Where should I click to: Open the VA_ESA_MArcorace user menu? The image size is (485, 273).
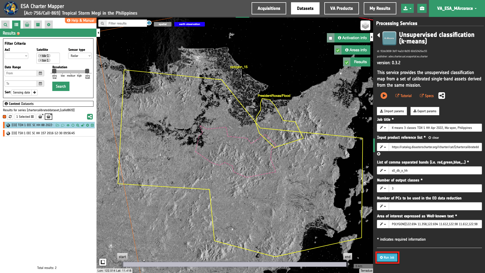[457, 8]
